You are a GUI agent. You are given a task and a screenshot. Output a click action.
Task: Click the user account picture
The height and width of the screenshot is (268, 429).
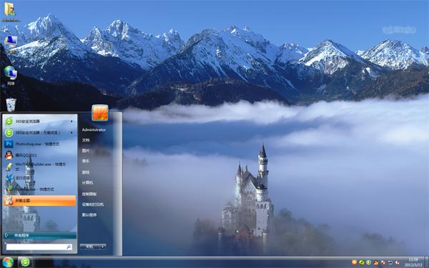(100, 113)
